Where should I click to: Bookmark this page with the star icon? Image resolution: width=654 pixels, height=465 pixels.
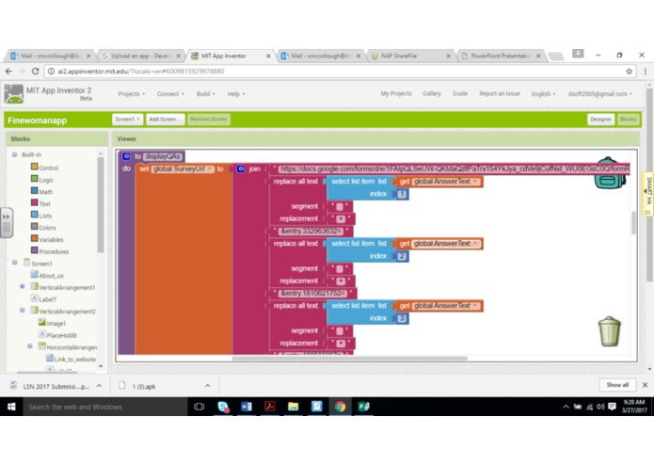click(629, 72)
